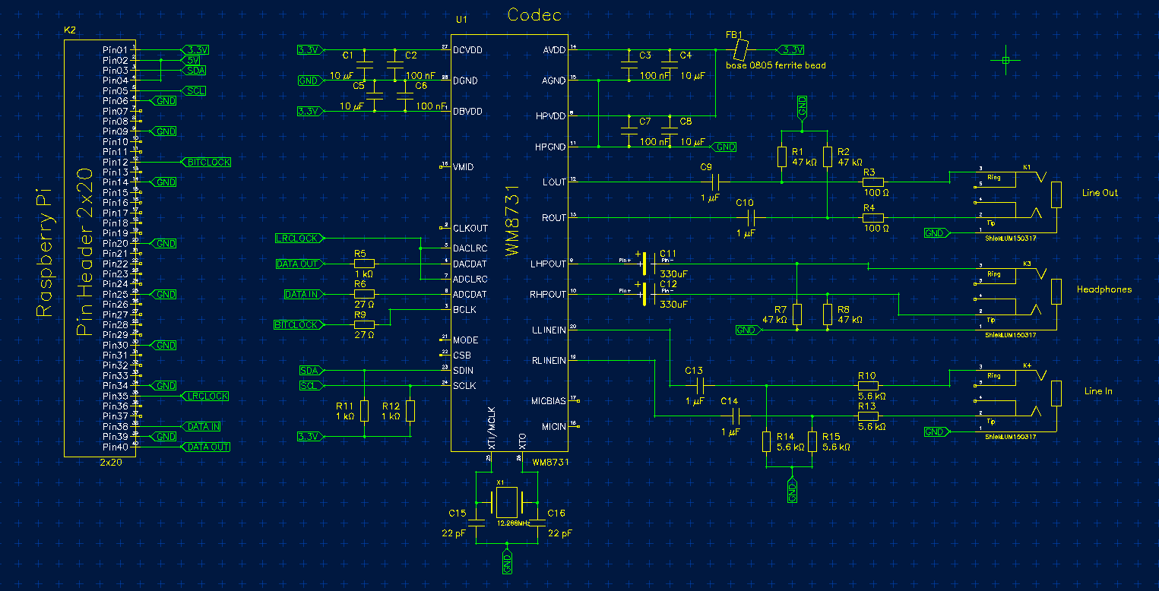Select capacitor C9 on LOUT line
1159x591 pixels.
[714, 182]
